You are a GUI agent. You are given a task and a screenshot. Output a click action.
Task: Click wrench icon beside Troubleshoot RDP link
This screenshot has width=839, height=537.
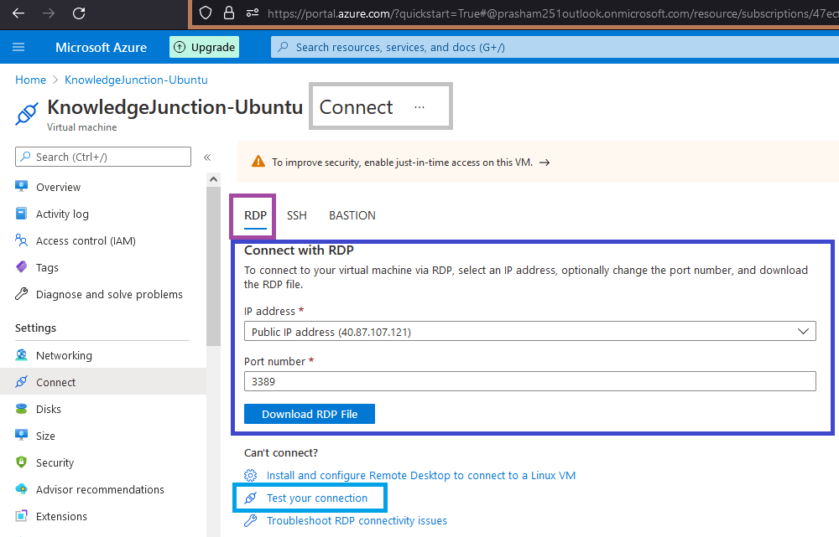tap(250, 520)
